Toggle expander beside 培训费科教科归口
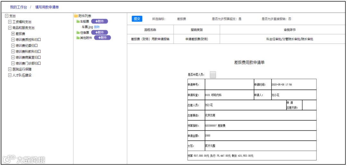The height and width of the screenshot is (166, 347). (x=13, y=51)
